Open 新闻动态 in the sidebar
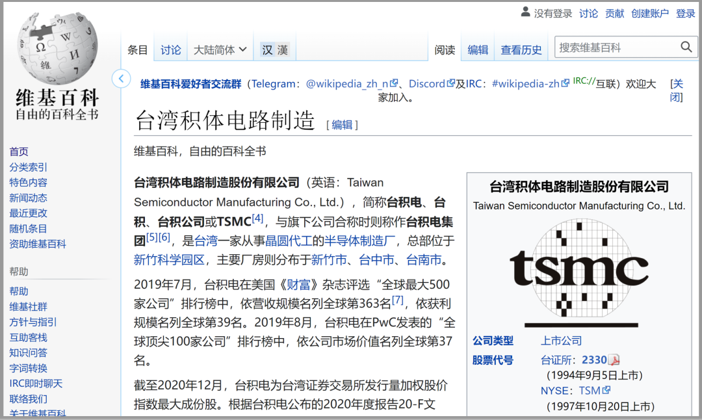The height and width of the screenshot is (420, 702). coord(28,198)
